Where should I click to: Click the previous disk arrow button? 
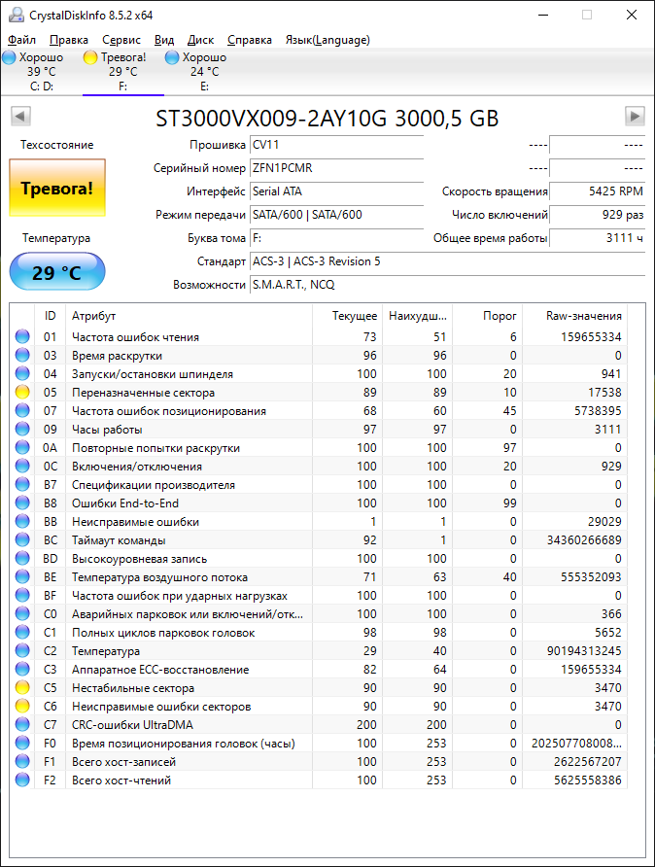click(20, 117)
